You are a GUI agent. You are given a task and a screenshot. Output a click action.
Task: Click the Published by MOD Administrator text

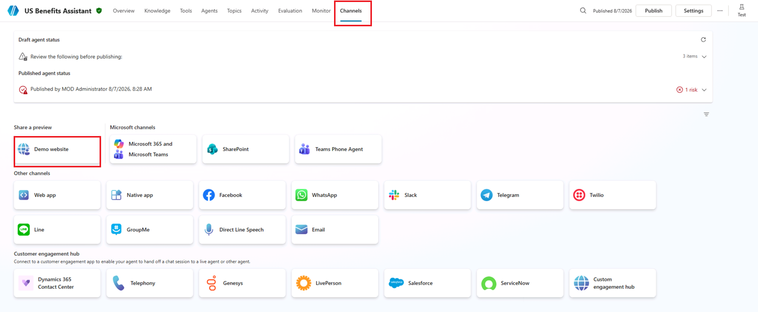(91, 89)
